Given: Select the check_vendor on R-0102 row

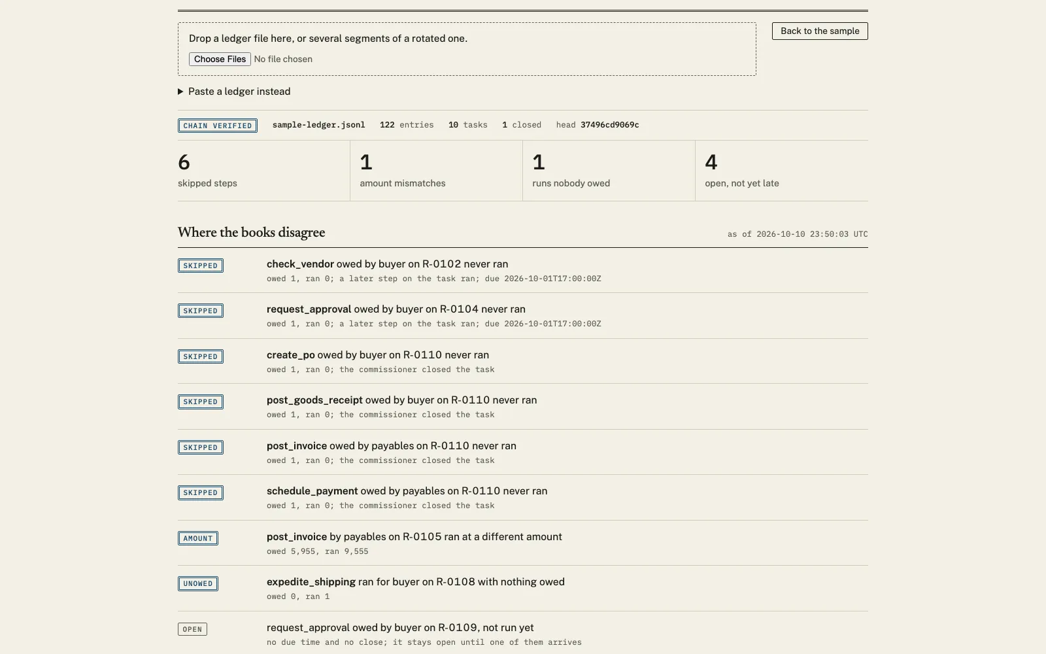Looking at the screenshot, I should click(523, 271).
